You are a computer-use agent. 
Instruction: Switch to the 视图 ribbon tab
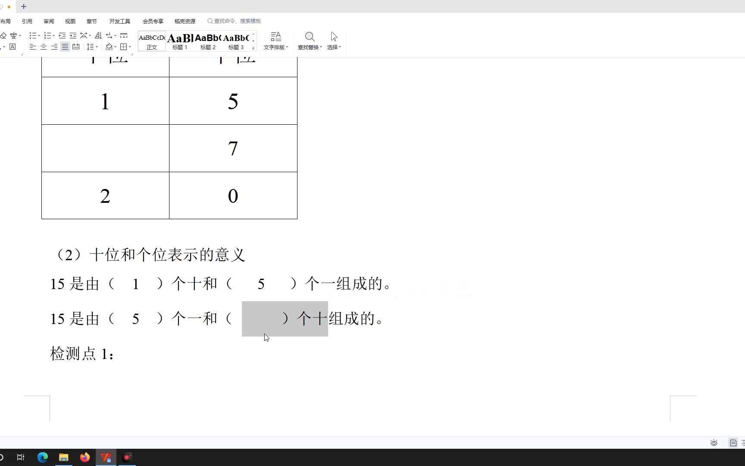click(x=70, y=21)
